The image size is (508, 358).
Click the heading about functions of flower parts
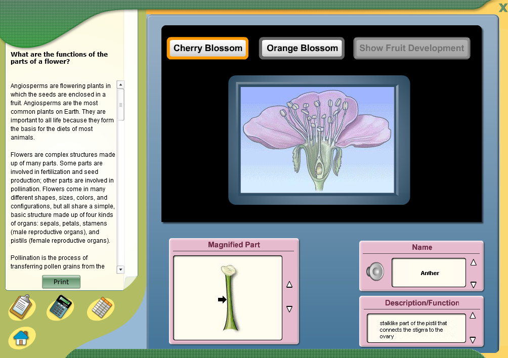pos(59,58)
